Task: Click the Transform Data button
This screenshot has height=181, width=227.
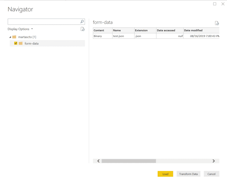Action: [x=188, y=174]
